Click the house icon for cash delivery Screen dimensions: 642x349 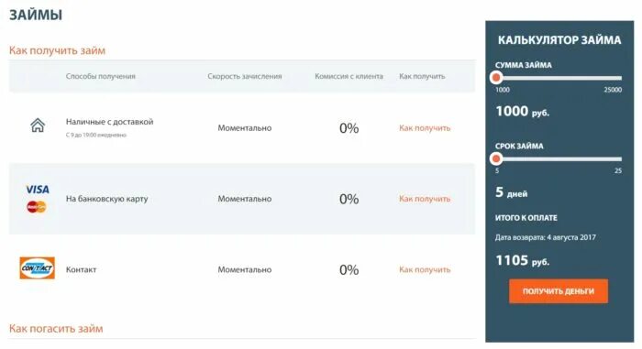coord(38,125)
